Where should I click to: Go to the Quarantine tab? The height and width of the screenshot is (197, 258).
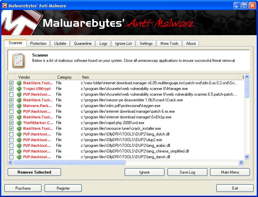click(83, 43)
